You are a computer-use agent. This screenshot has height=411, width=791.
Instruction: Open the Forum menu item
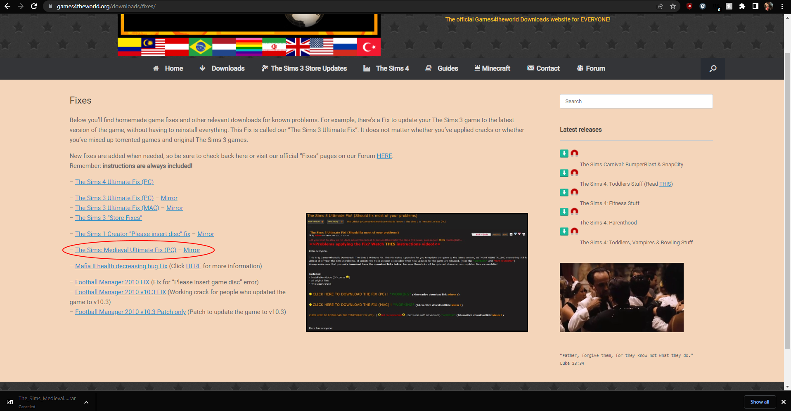pyautogui.click(x=591, y=68)
